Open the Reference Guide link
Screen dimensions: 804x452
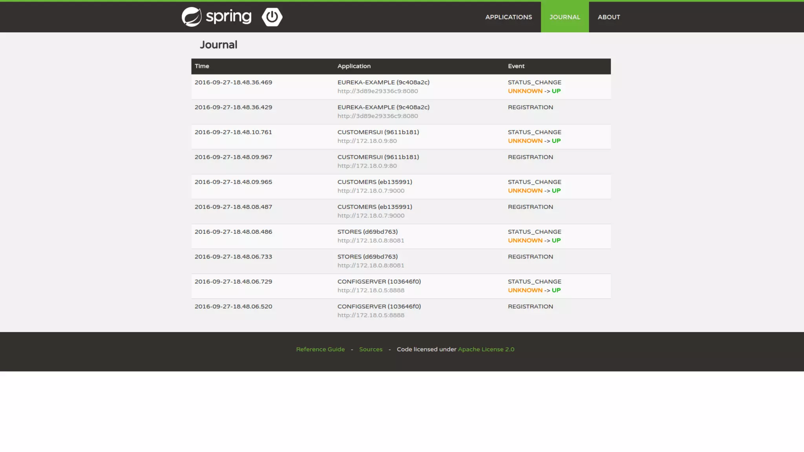pyautogui.click(x=320, y=349)
